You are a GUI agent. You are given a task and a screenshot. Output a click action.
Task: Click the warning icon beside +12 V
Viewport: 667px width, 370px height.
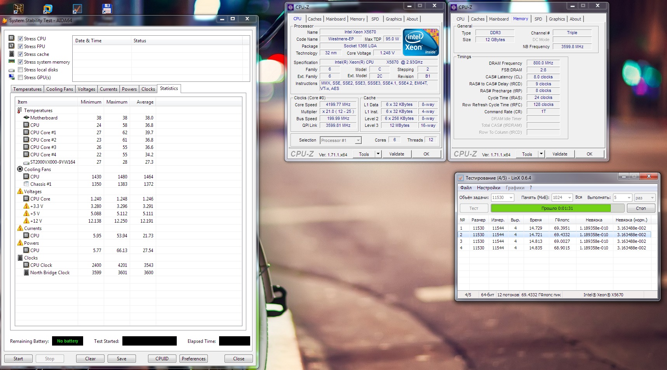tap(26, 221)
